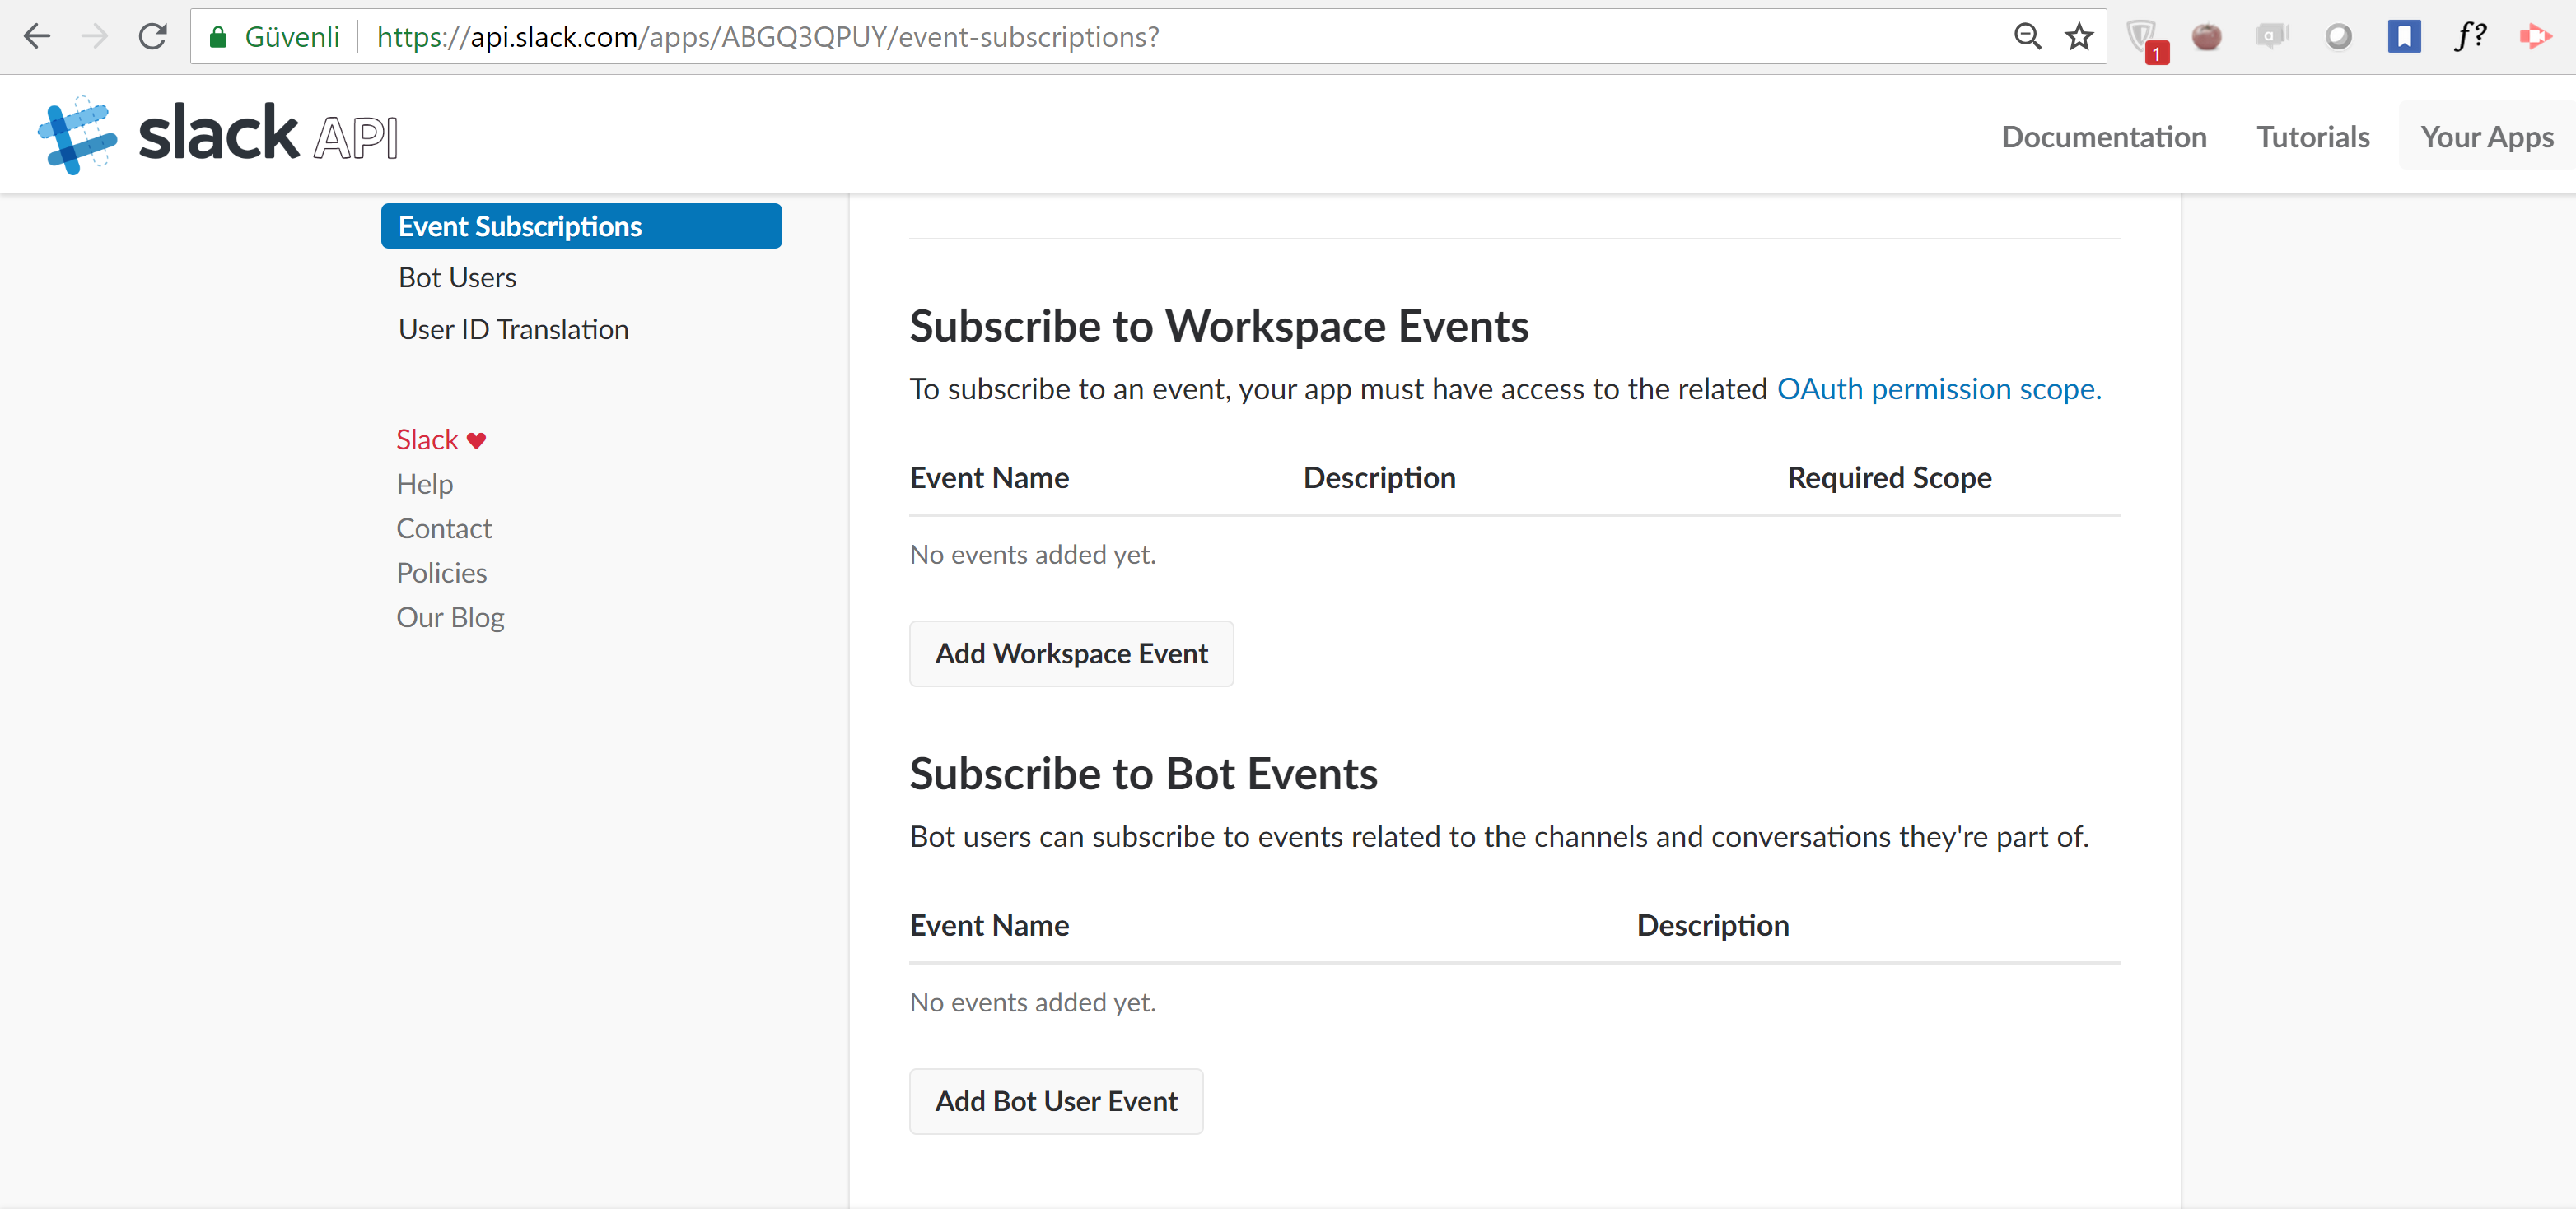
Task: Open the Documentation menu
Action: pos(2103,137)
